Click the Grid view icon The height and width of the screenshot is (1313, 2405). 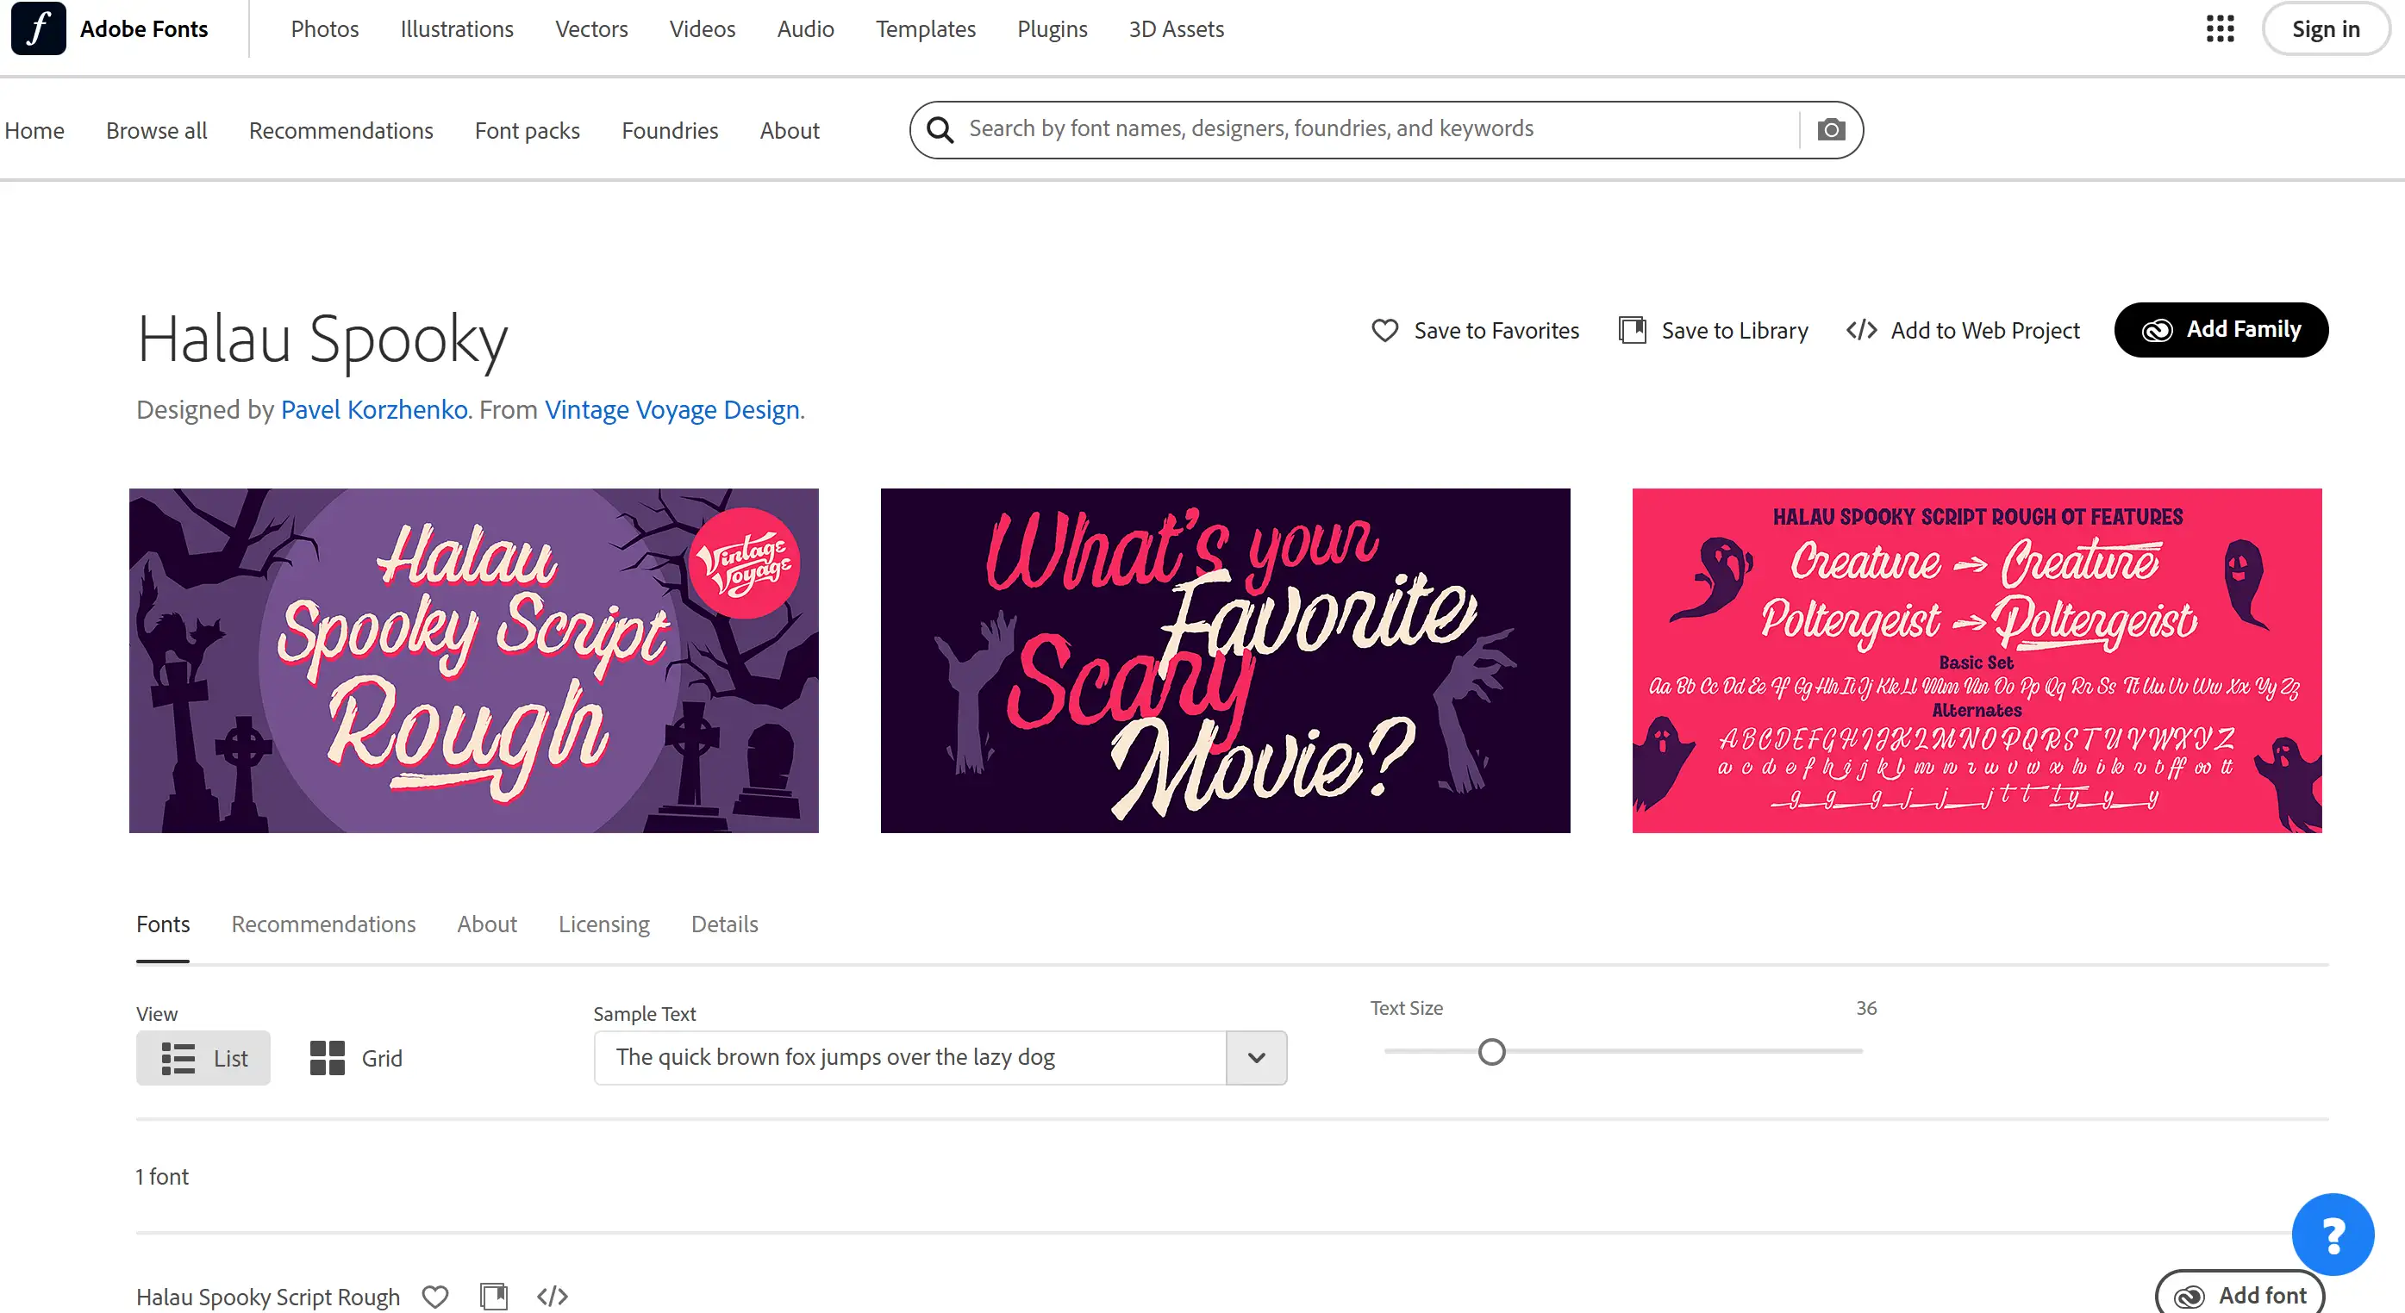click(x=327, y=1058)
